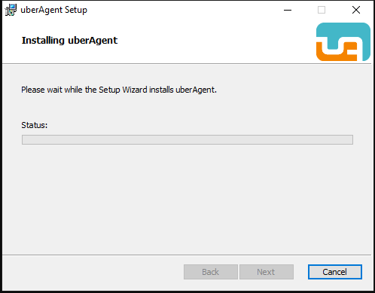Screen dimensions: 375x293
Task: Close the setup window with X
Action: pyautogui.click(x=356, y=10)
